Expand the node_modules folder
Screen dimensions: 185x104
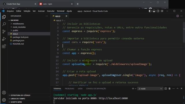click(x=29, y=27)
